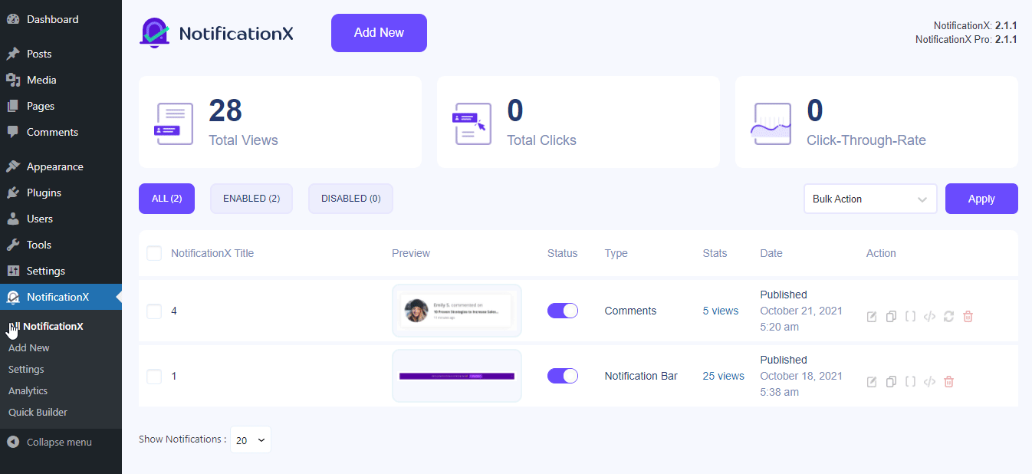Click the shortcode brackets icon for notification 1
Viewport: 1032px width, 474px height.
[910, 381]
